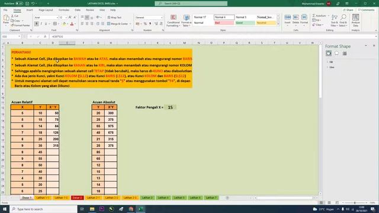Open the Dasar 2 sheet tab
The width and height of the screenshot is (379, 213).
click(x=78, y=198)
